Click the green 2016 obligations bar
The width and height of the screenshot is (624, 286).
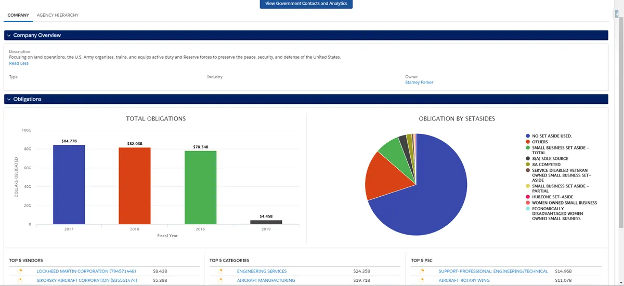[x=200, y=187]
